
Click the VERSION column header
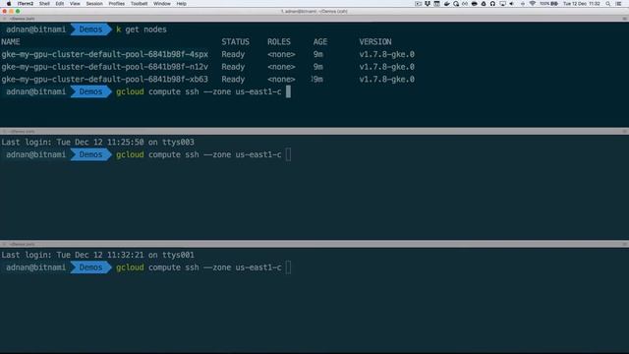[x=375, y=41]
